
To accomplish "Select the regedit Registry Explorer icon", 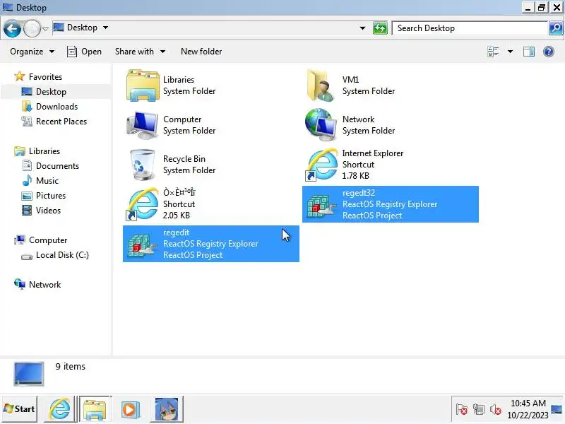I will pos(142,245).
